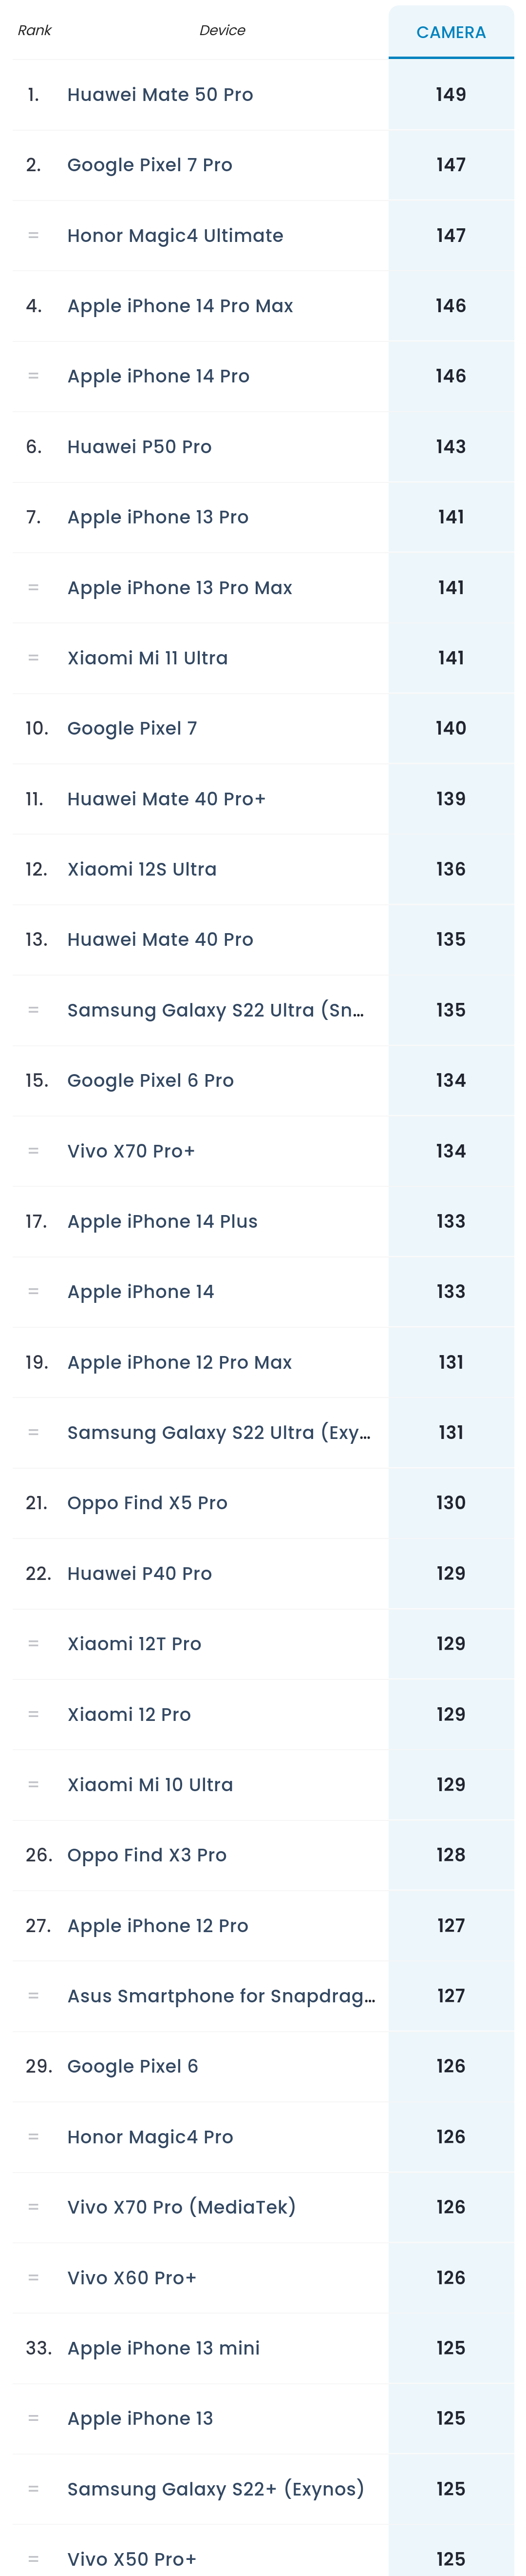Open the Google Pixel 7 Pro link
526x2576 pixels.
click(150, 165)
